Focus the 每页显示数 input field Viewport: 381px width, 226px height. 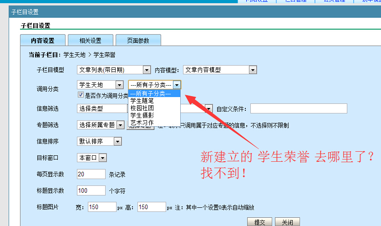[91, 174]
